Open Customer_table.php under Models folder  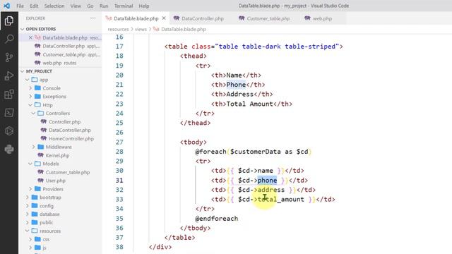[x=68, y=172]
